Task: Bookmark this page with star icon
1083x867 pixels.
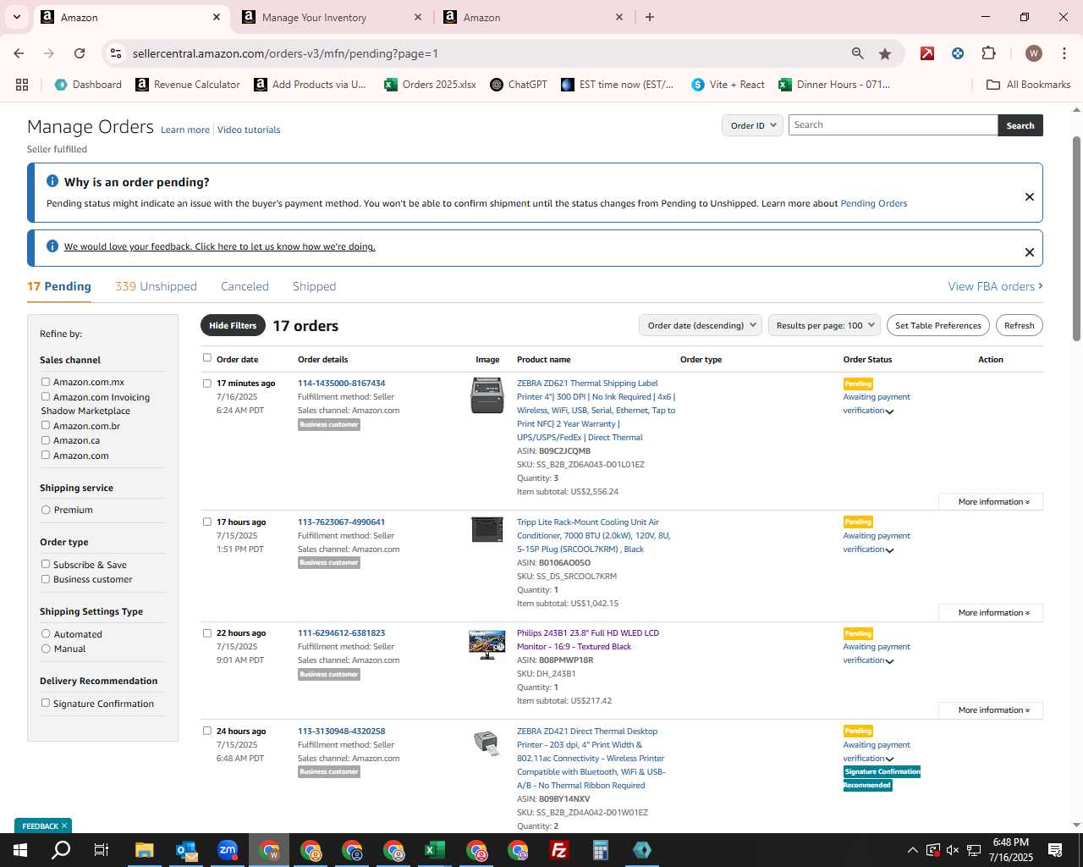Action: tap(885, 53)
